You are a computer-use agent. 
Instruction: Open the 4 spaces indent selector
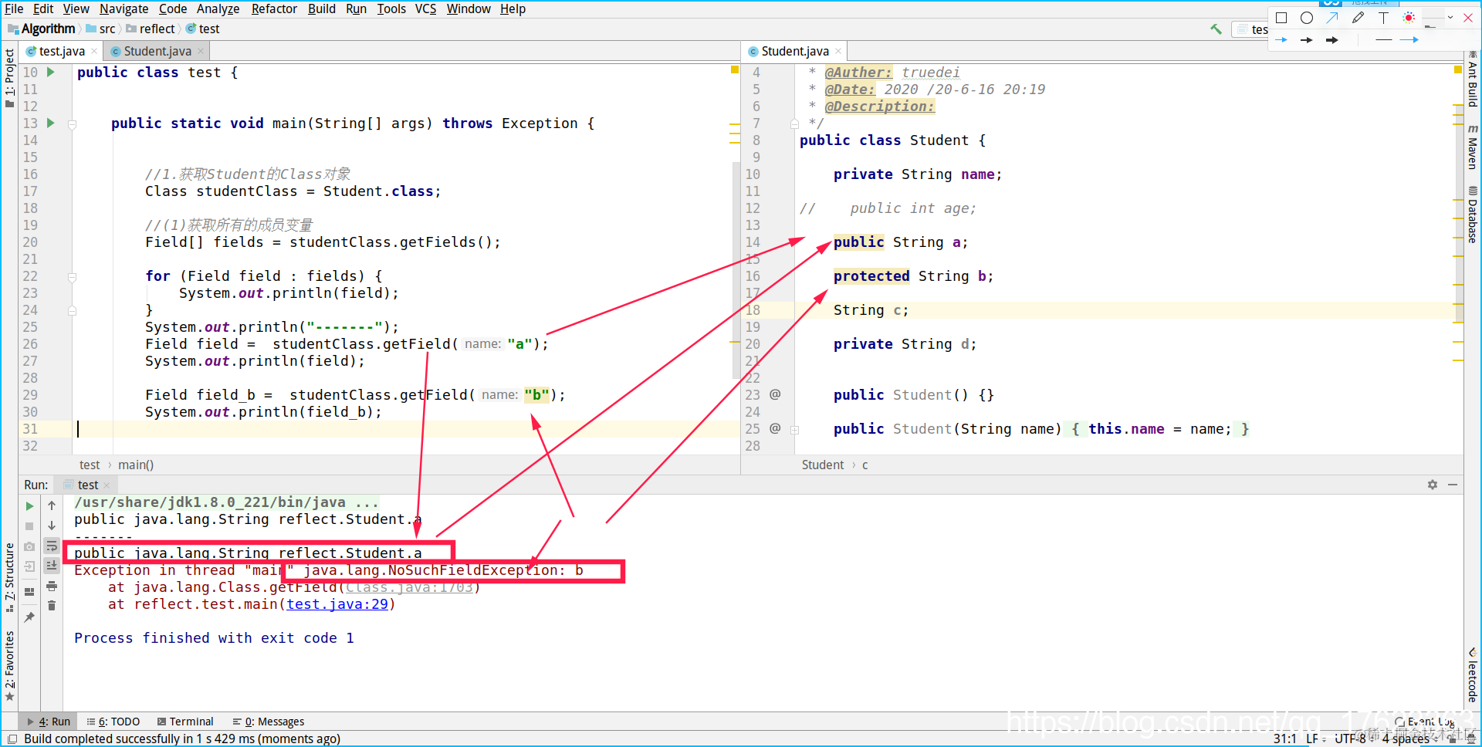[1410, 739]
